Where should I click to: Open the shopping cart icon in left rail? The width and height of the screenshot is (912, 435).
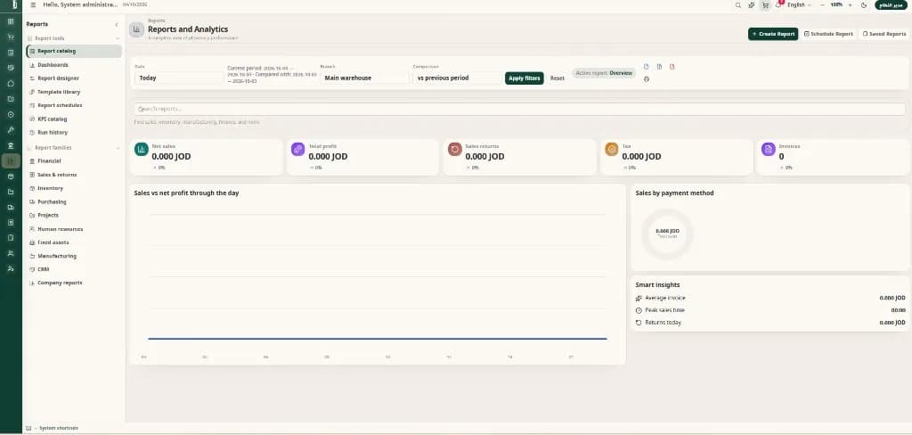pyautogui.click(x=11, y=37)
